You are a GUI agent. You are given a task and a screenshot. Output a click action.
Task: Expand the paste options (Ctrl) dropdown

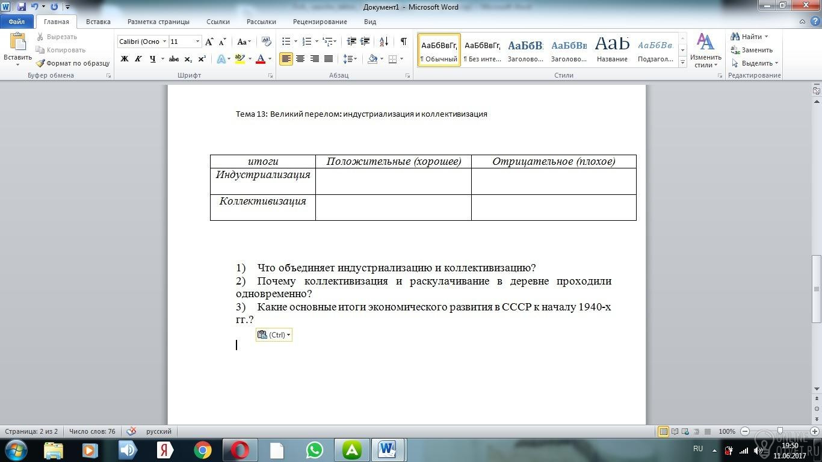[289, 335]
